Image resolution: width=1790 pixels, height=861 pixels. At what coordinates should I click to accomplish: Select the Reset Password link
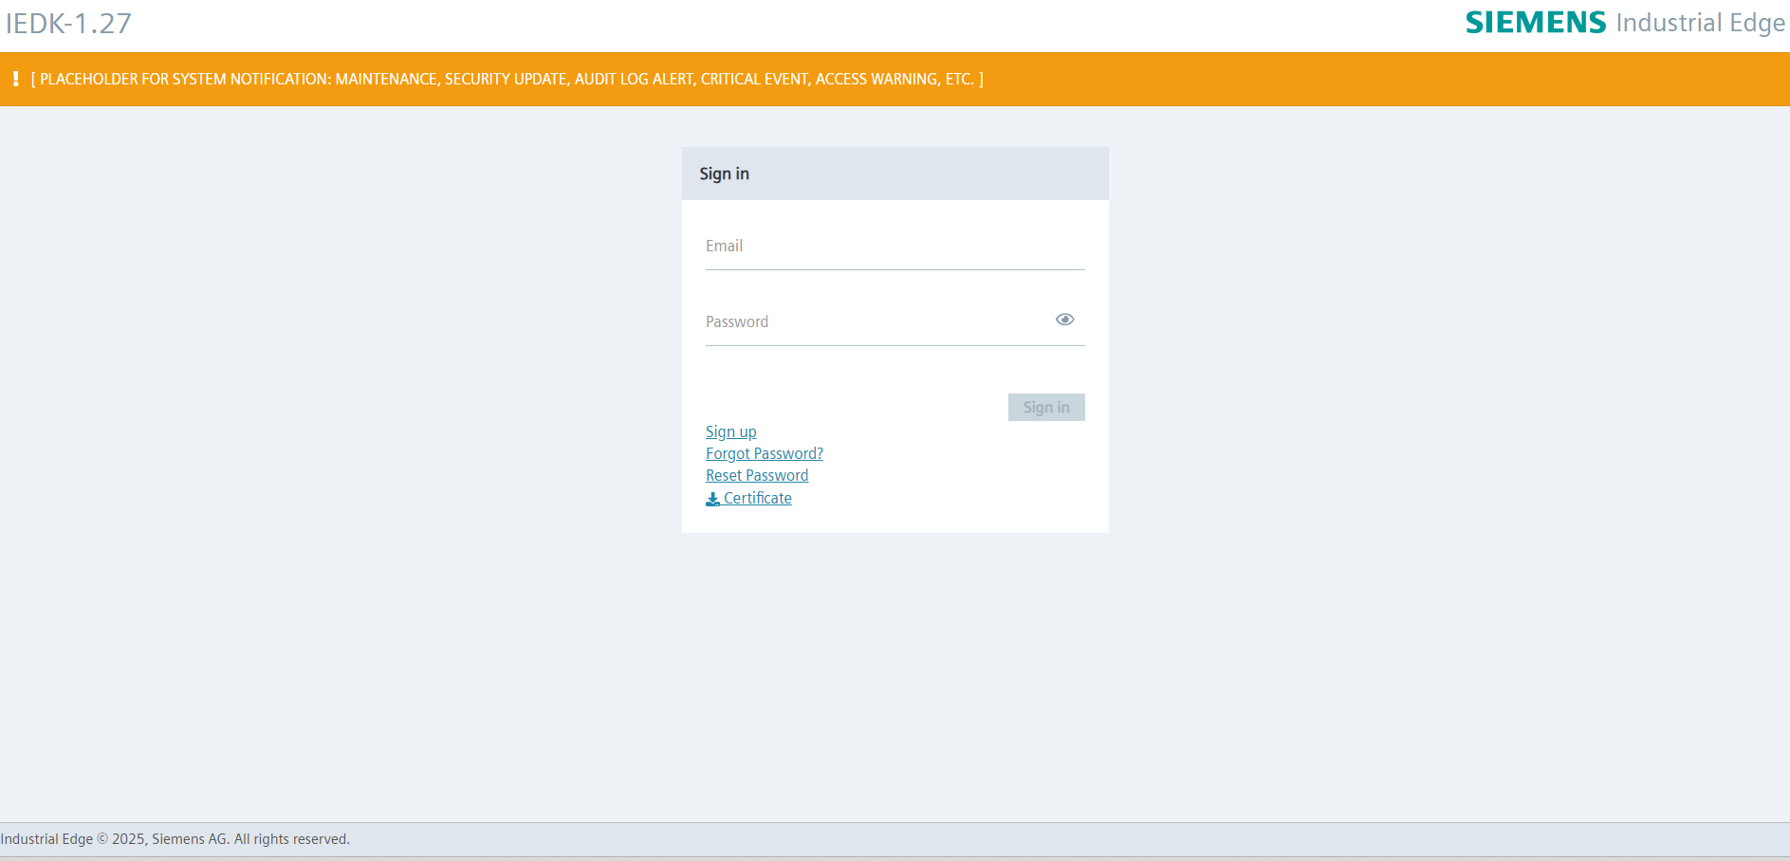[x=756, y=475]
